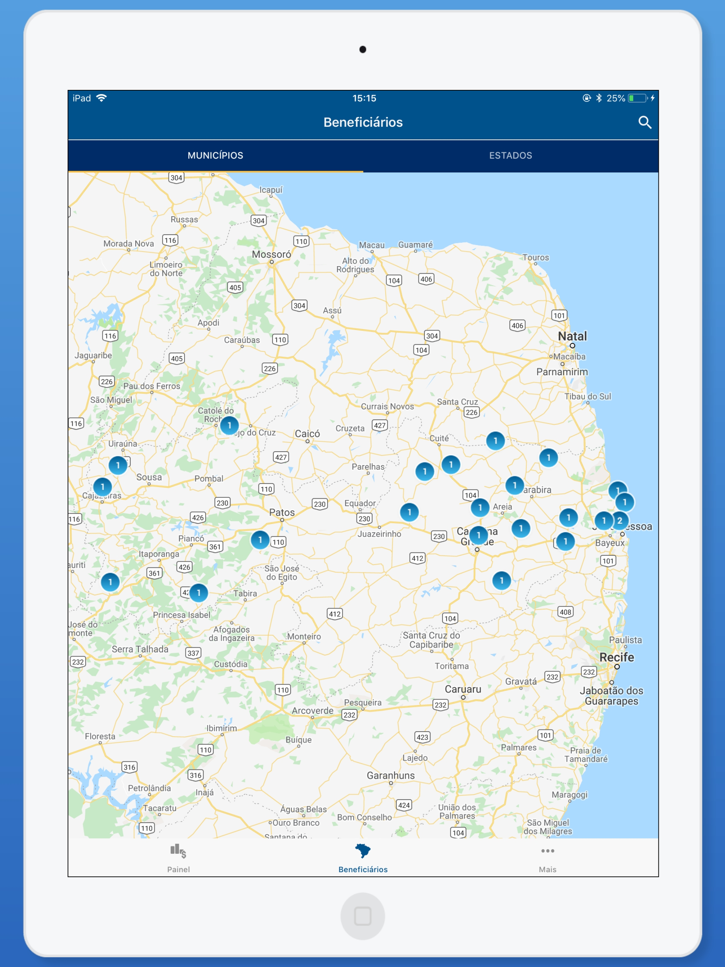Screen dimensions: 725x967
Task: Tap the cluster marker labeled 2 near João Pessoa
Action: click(620, 521)
